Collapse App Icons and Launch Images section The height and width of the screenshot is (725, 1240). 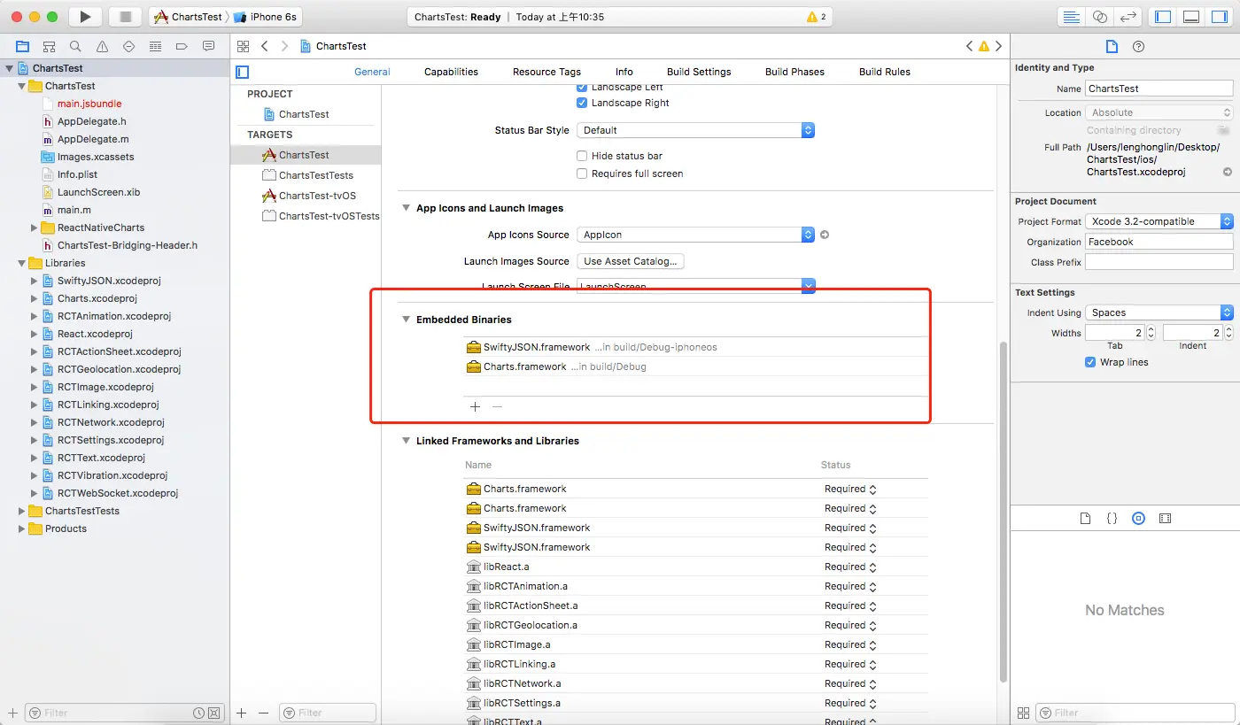(x=407, y=208)
